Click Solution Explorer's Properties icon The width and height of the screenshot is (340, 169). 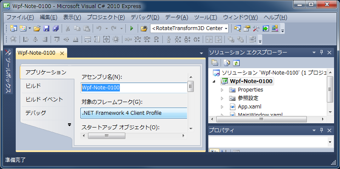click(x=215, y=63)
